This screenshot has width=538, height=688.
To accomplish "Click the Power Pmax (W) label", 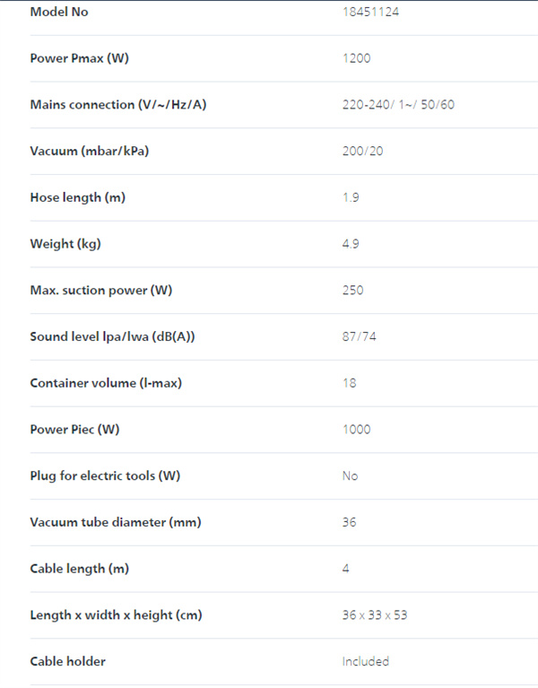I will (x=80, y=58).
